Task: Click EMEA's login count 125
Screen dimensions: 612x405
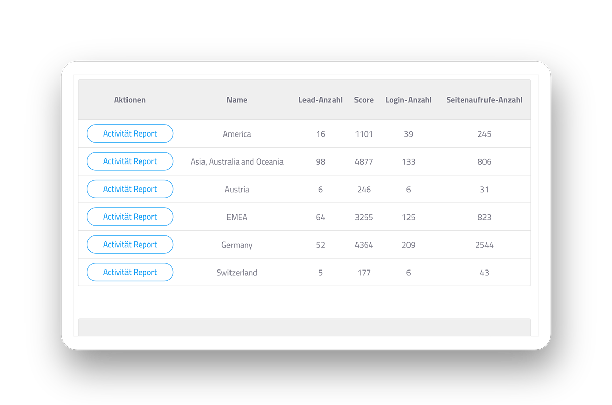Action: [409, 217]
